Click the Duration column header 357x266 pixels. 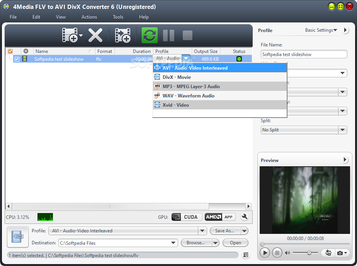tap(134, 51)
